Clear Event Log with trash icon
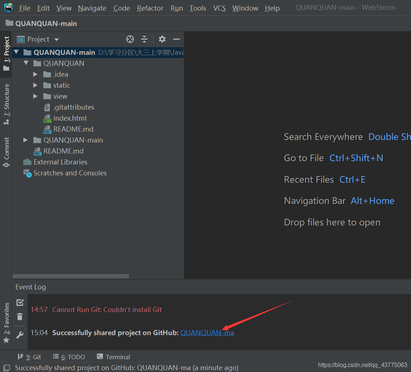 click(20, 317)
